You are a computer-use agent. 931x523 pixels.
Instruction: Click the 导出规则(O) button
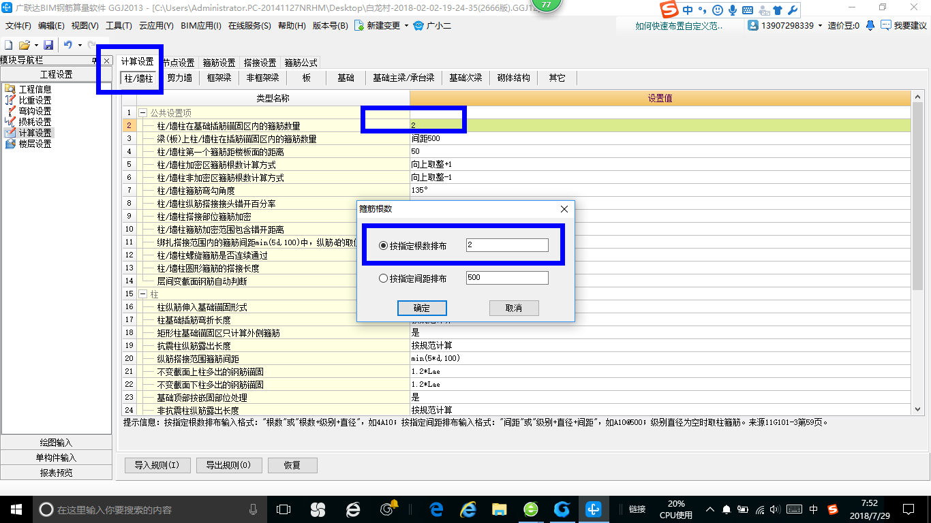pyautogui.click(x=228, y=465)
